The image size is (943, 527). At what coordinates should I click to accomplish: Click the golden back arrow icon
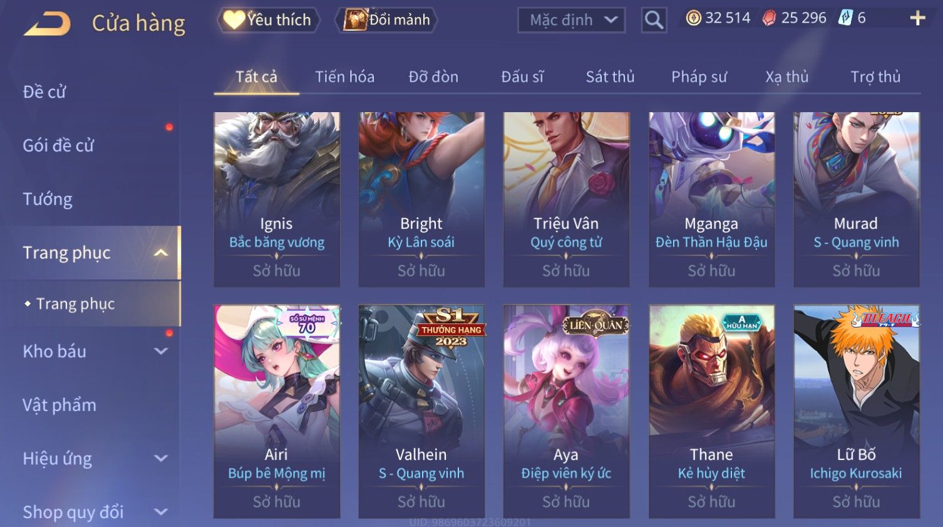(48, 23)
